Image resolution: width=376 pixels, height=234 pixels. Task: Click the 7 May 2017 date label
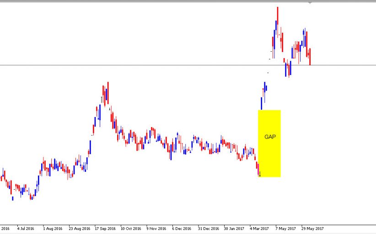click(x=285, y=229)
